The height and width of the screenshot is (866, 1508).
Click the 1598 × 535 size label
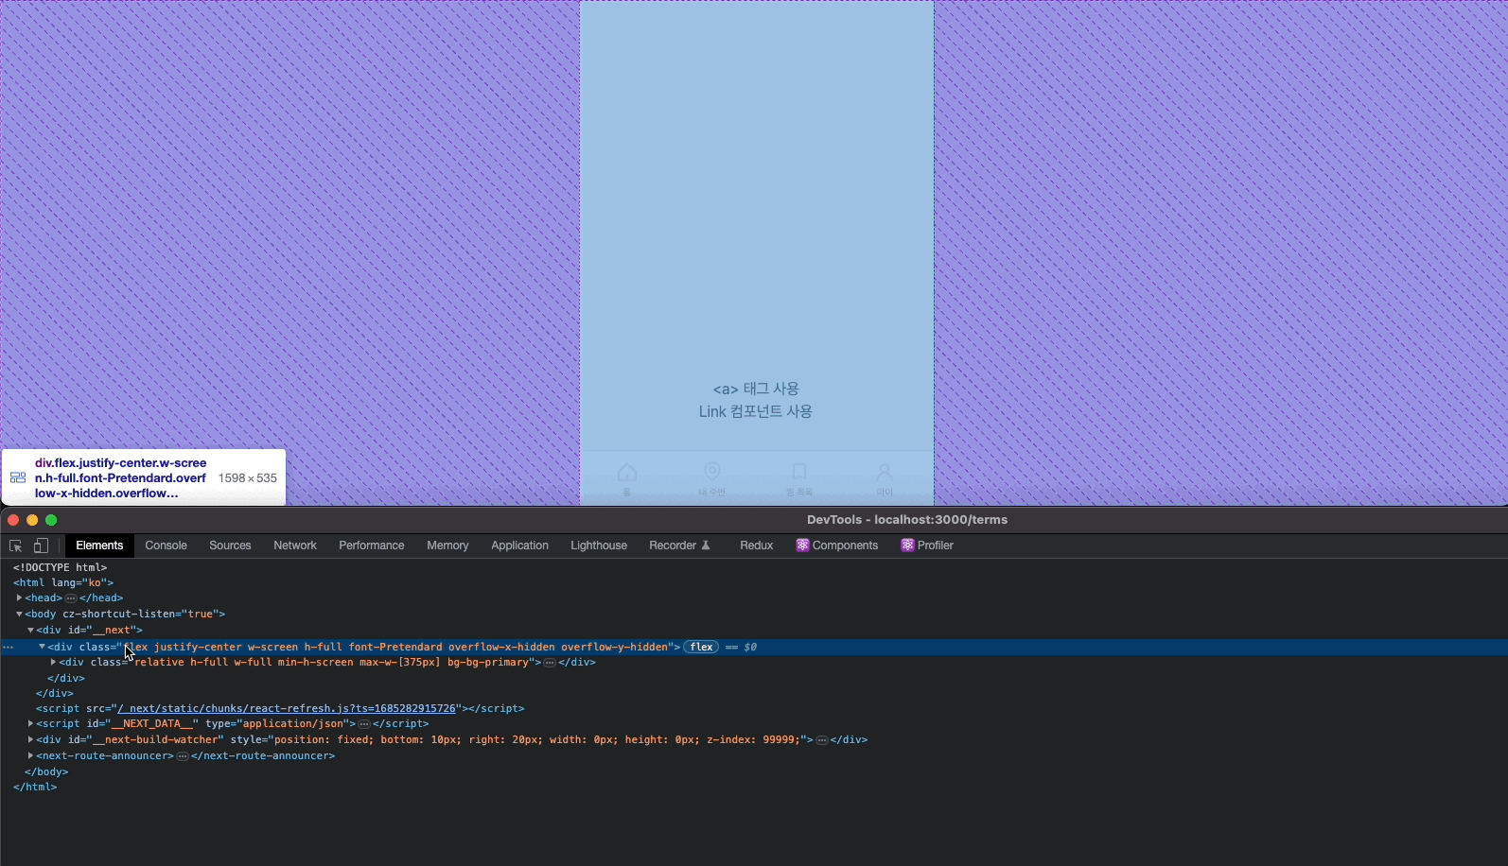coord(248,478)
